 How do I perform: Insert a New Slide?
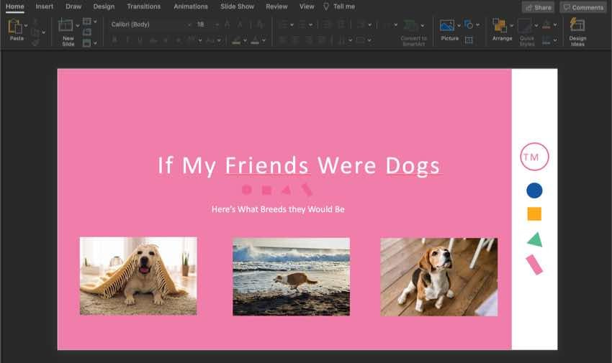(x=66, y=27)
